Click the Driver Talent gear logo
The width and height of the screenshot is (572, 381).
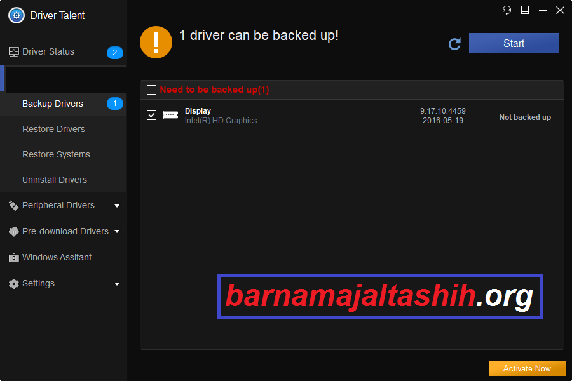(x=16, y=15)
